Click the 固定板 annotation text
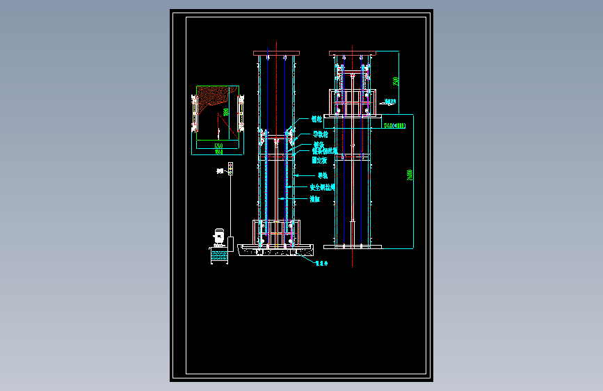The height and width of the screenshot is (391, 603). click(319, 160)
